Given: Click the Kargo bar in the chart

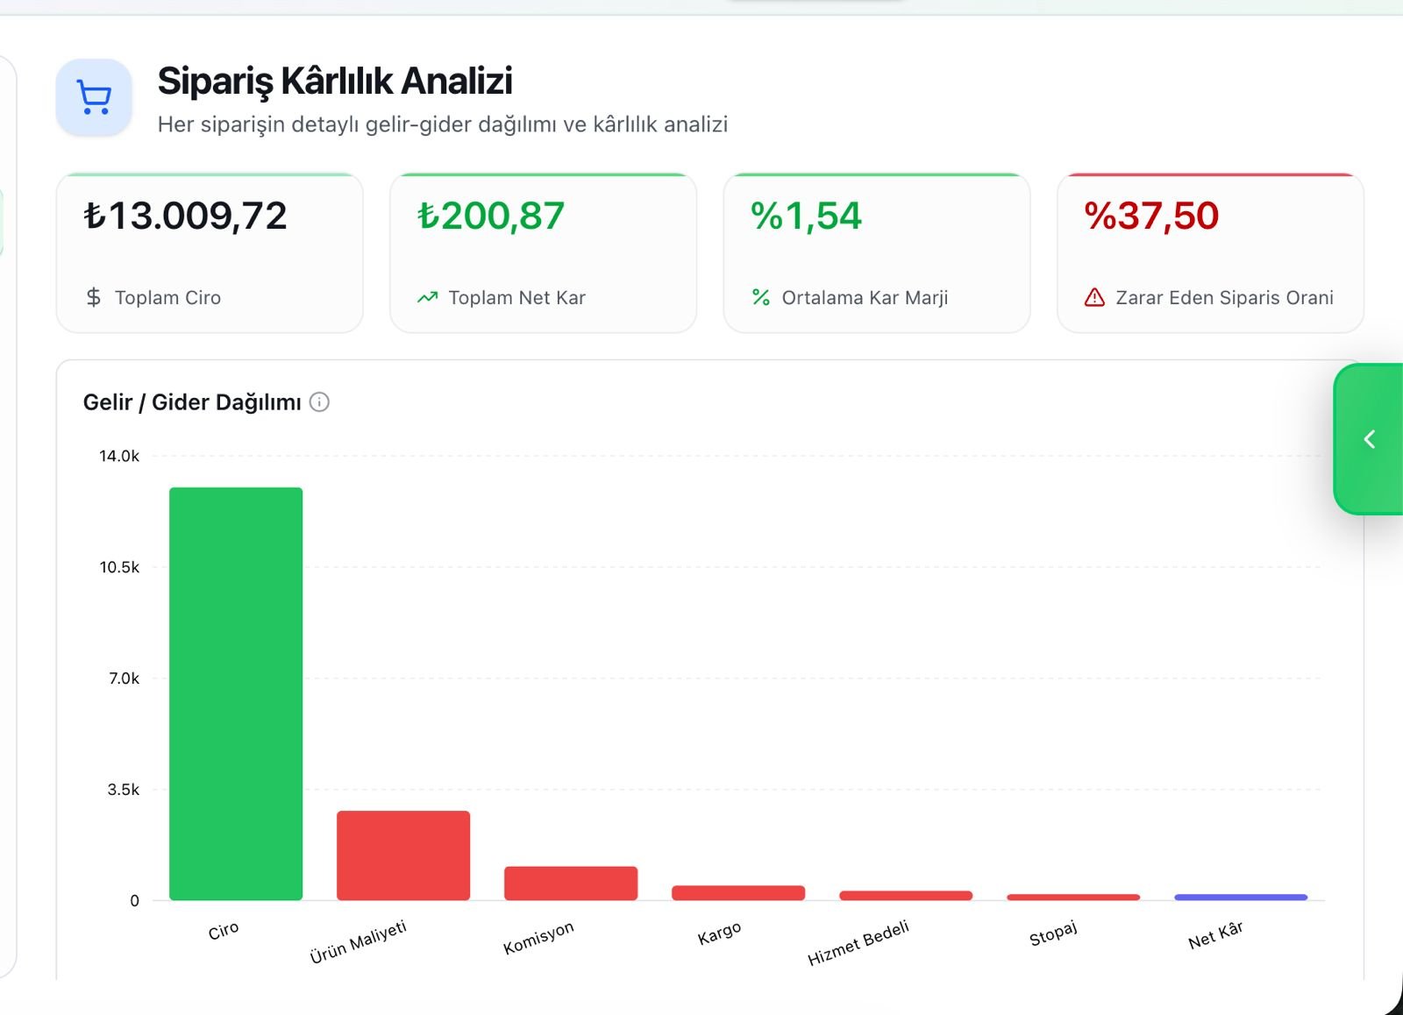Looking at the screenshot, I should 738,893.
